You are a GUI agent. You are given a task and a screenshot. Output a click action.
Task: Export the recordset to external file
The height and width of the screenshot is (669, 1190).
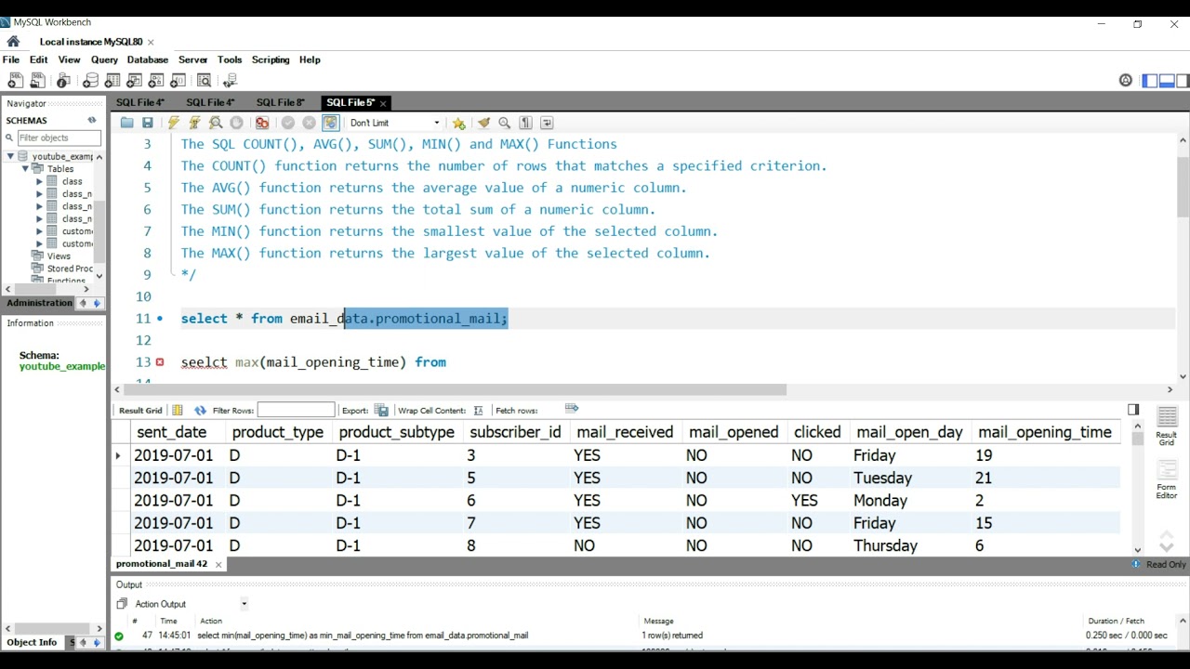[381, 410]
